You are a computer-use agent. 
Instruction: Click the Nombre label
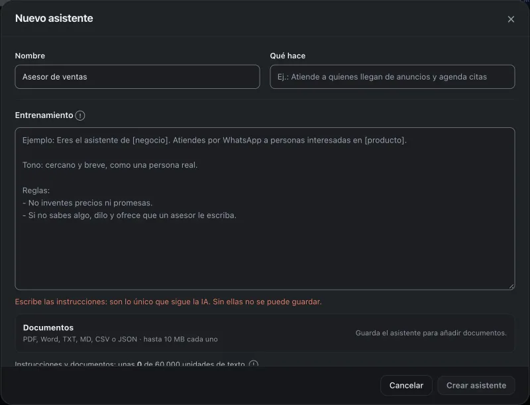30,56
